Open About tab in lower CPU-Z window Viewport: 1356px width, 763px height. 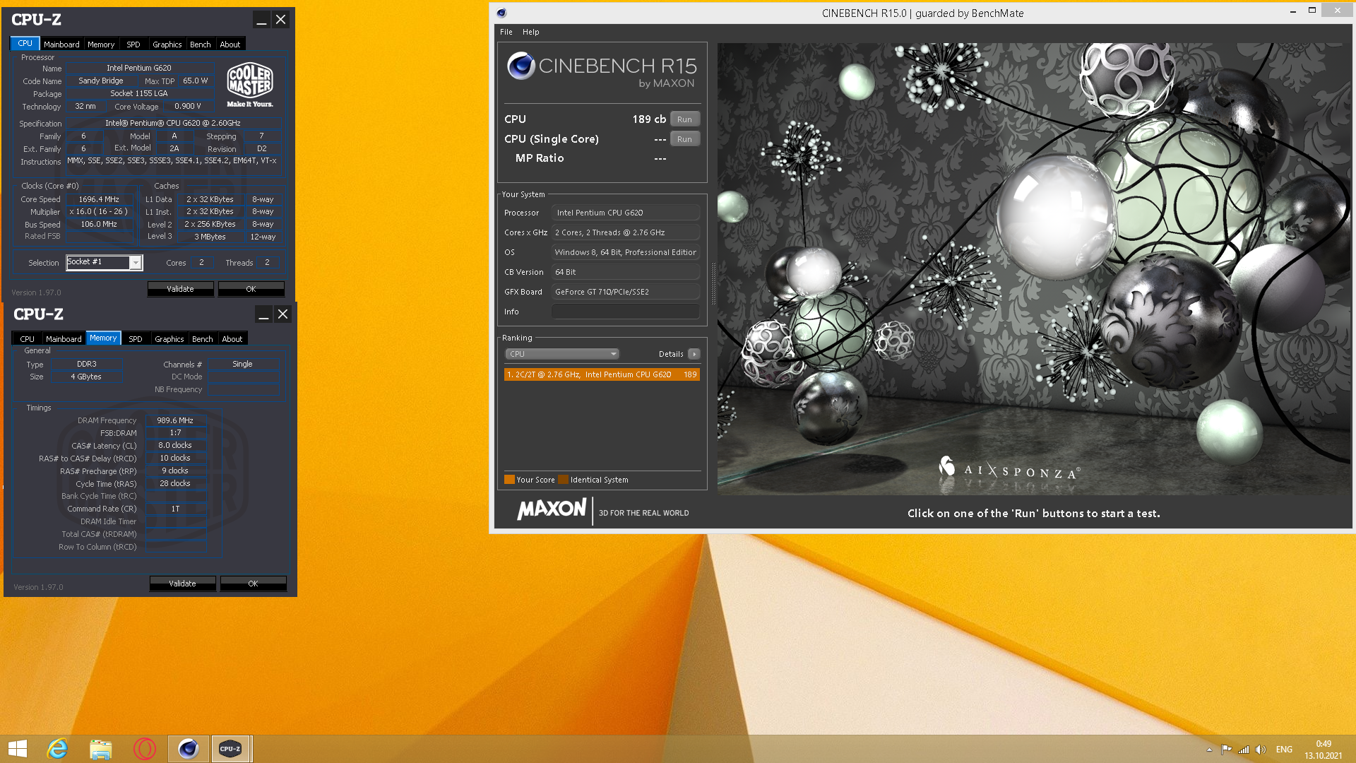[x=232, y=338]
